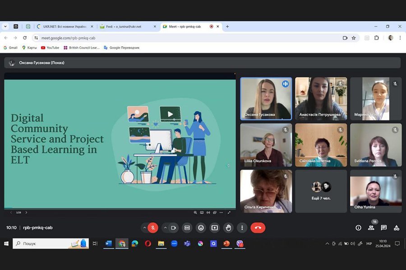The image size is (406, 270).
Task: Bookmark this page with the star
Action: [354, 38]
